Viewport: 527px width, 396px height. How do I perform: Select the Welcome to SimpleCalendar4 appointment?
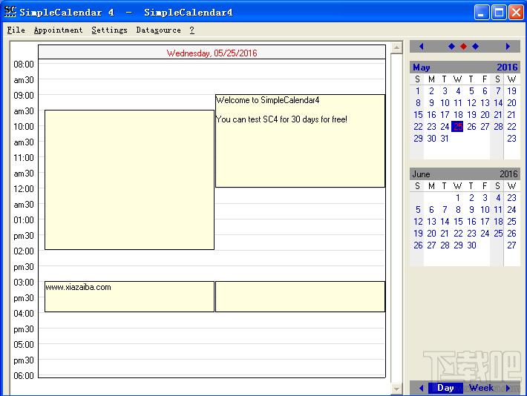click(300, 141)
